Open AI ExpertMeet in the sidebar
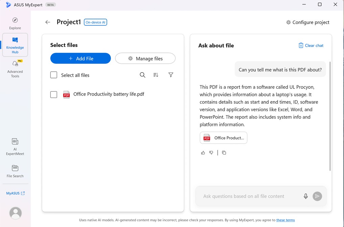Screen dimensions: 344x227 (x=15, y=147)
